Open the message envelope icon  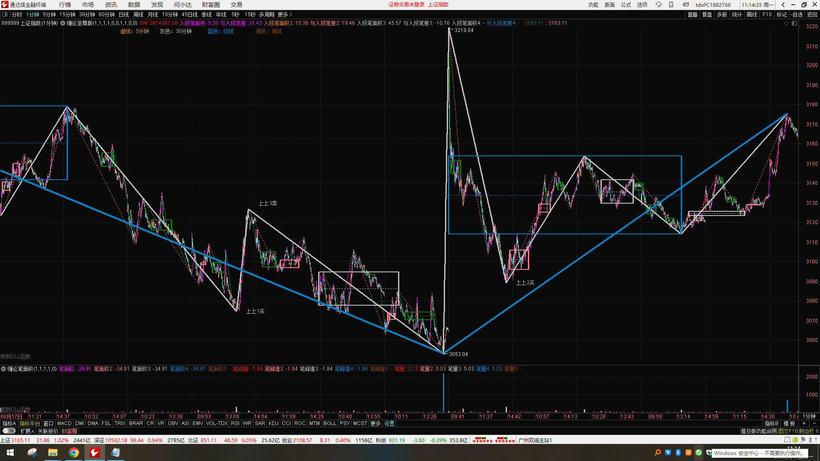click(685, 5)
